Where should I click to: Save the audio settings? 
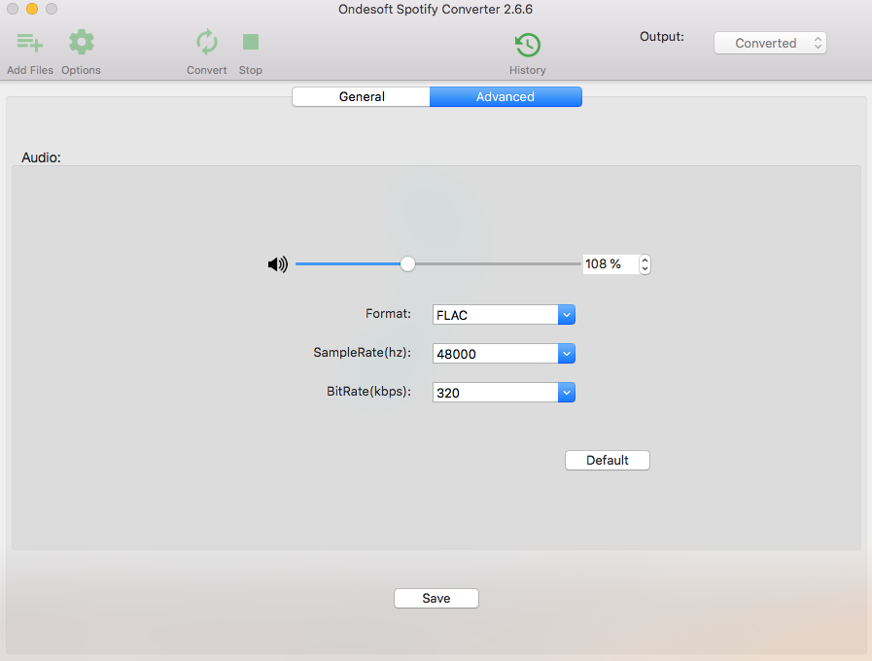tap(436, 598)
